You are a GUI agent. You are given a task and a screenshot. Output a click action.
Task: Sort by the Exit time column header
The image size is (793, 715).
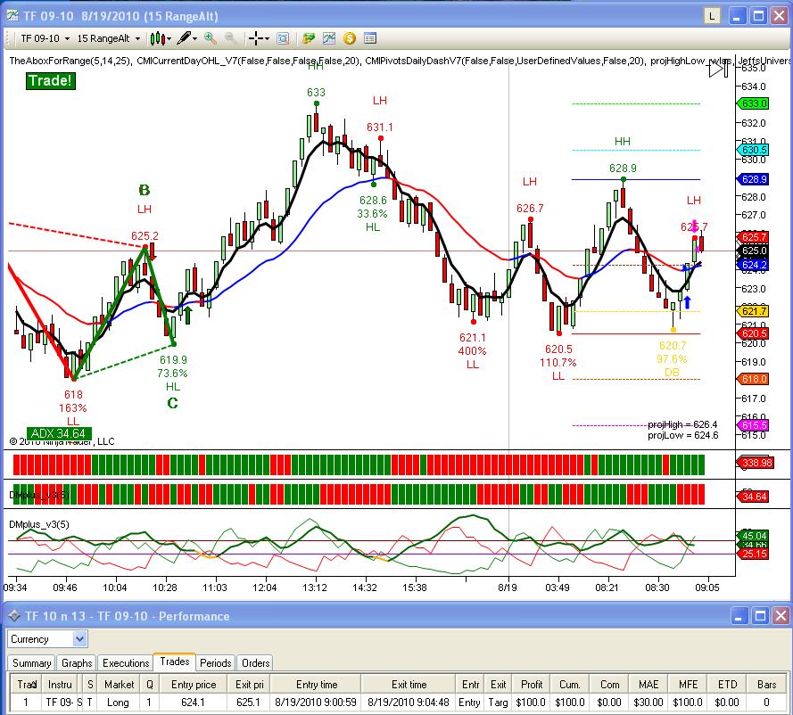pyautogui.click(x=409, y=684)
